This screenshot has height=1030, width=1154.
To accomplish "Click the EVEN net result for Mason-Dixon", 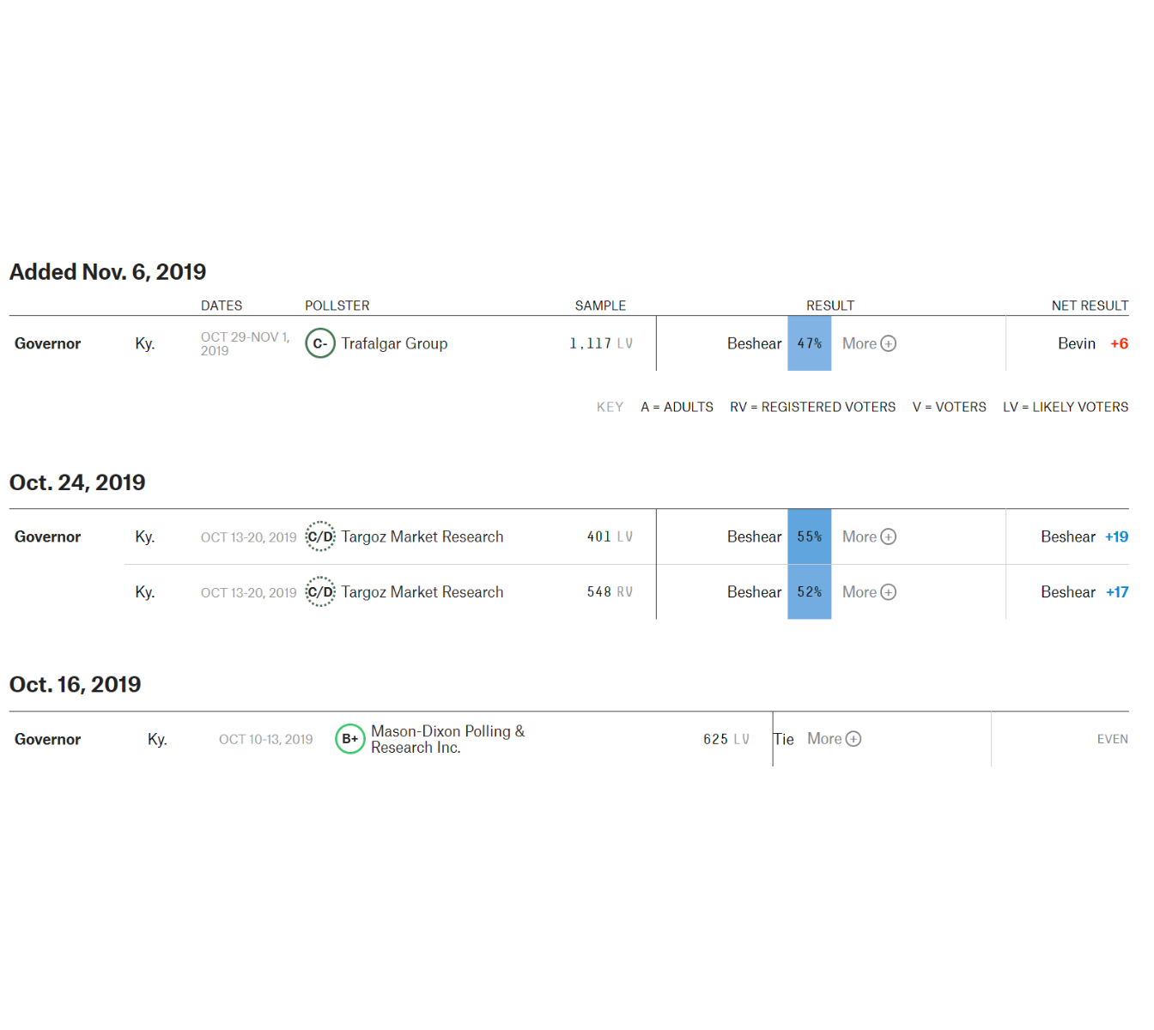I will [x=1112, y=739].
